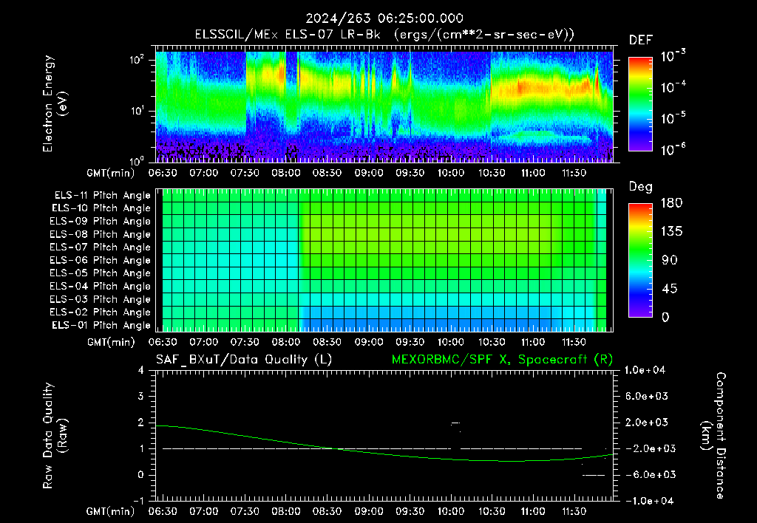Click the GMT(min) label under pitch angle panel

[x=111, y=343]
